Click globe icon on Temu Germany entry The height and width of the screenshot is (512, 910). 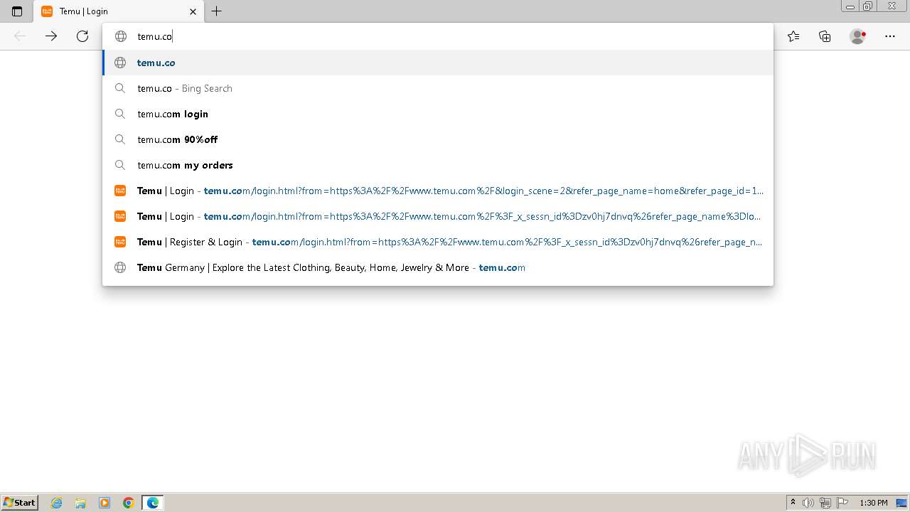[x=120, y=267]
